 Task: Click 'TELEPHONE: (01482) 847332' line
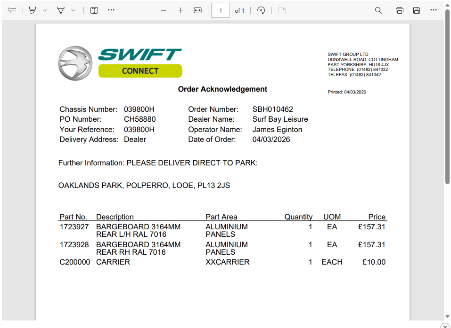(x=358, y=70)
